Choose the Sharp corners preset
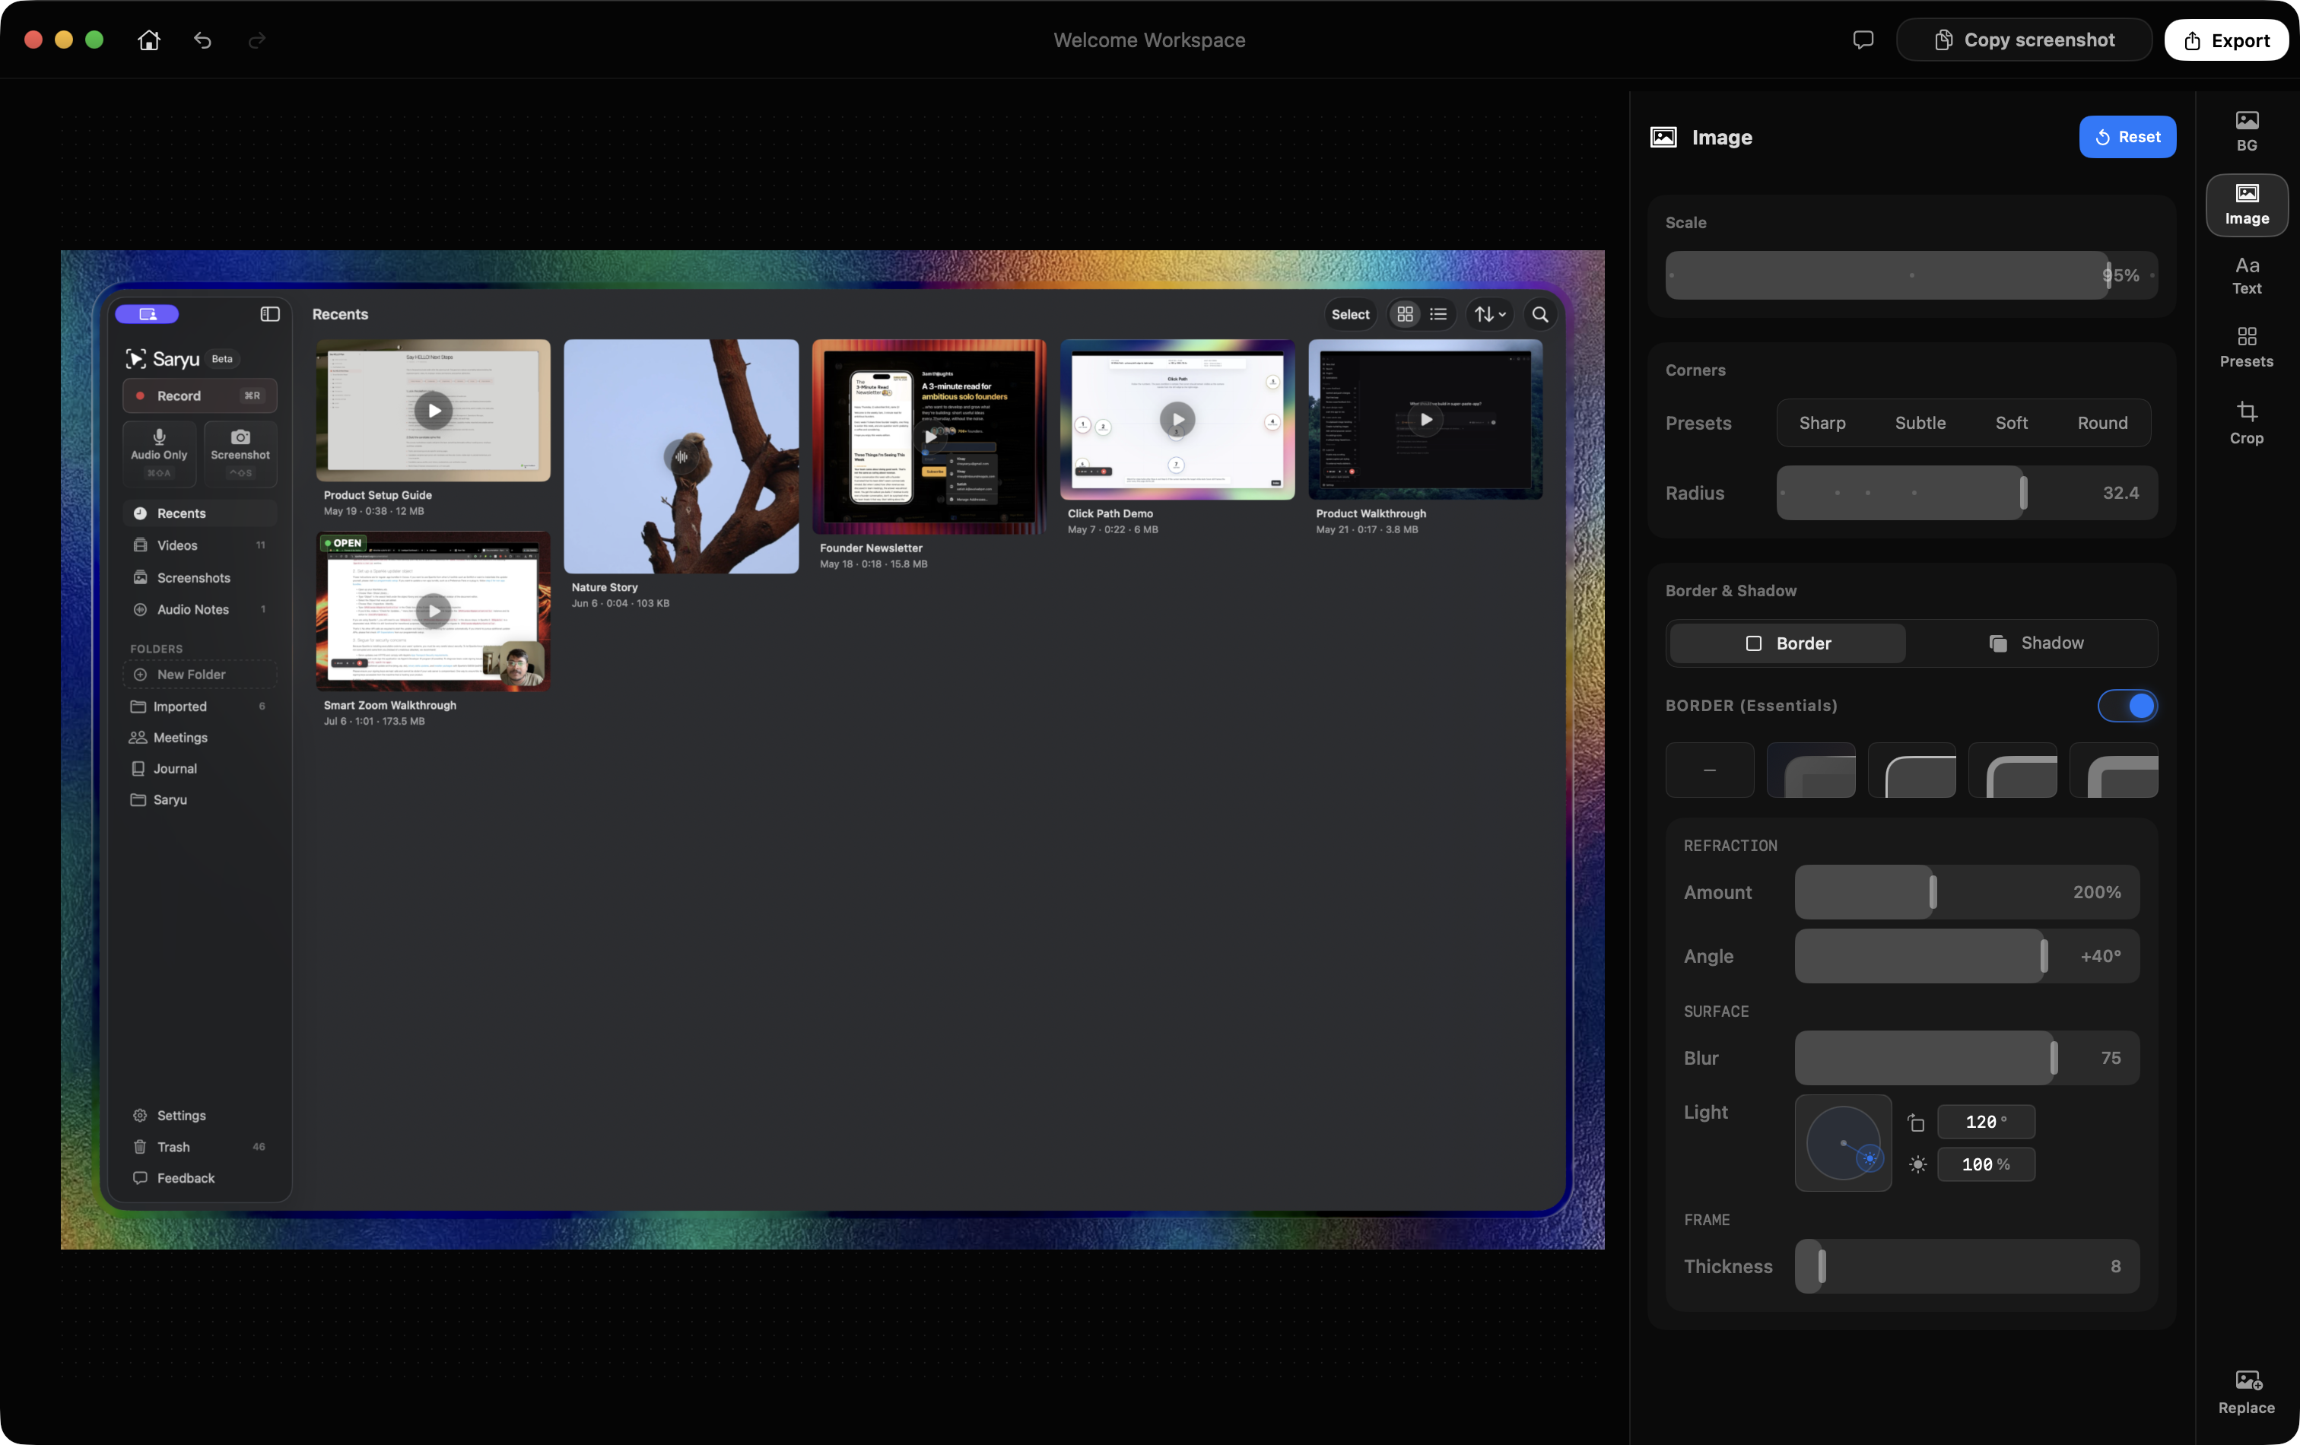Screen dimensions: 2300x1445 point(1822,423)
